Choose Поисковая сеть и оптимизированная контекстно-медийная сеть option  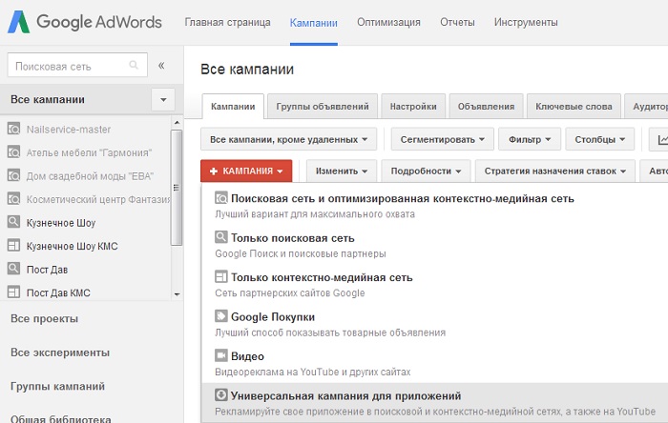coord(434,206)
